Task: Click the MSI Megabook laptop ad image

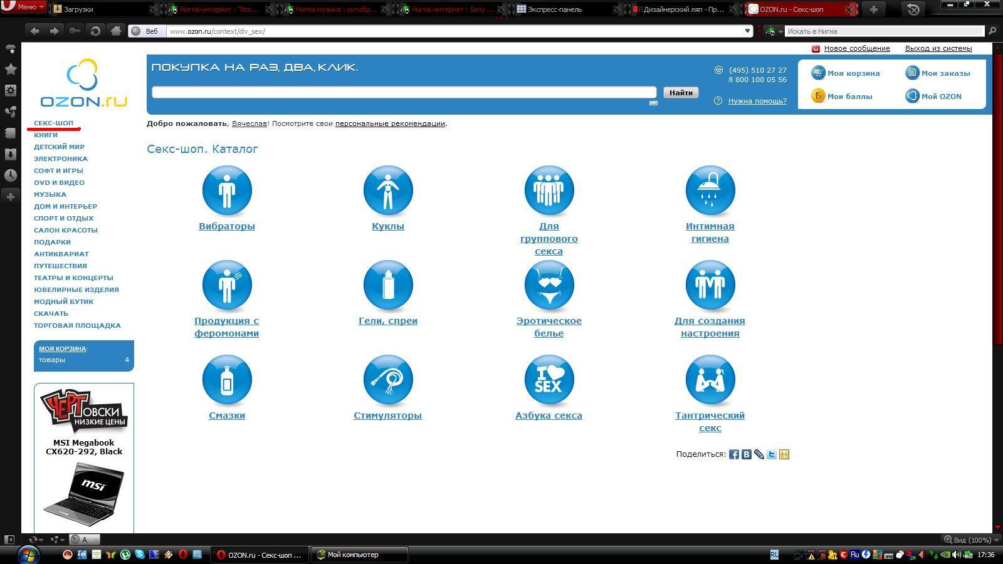Action: click(83, 494)
